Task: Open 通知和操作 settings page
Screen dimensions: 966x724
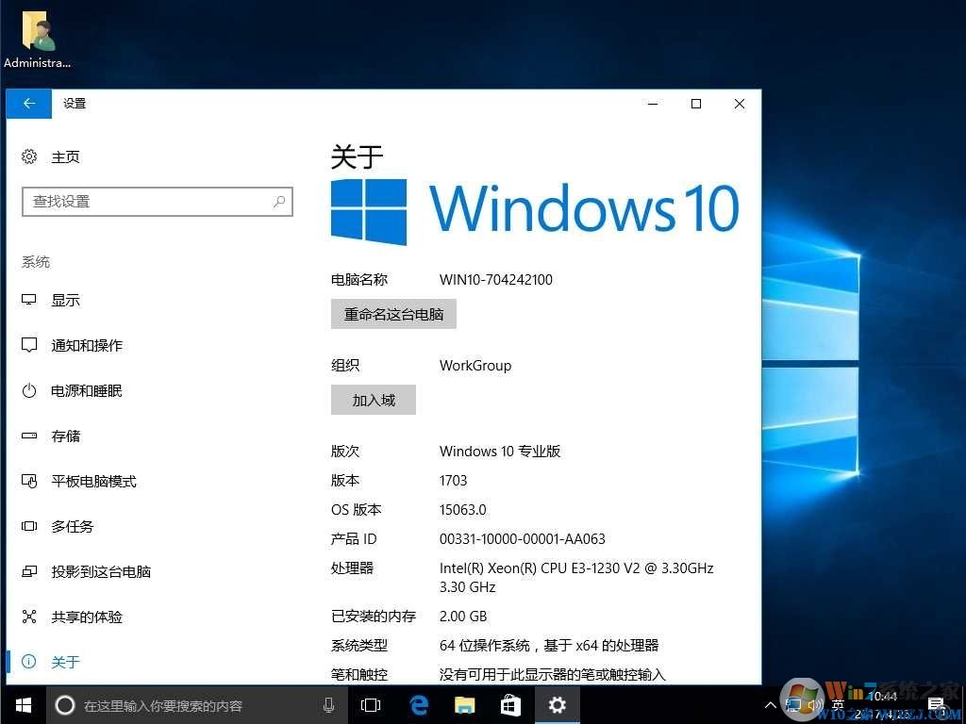Action: click(x=87, y=345)
